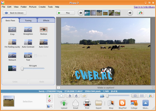Toggle the Show Text checkbox
The image size is (156, 111).
[35, 56]
